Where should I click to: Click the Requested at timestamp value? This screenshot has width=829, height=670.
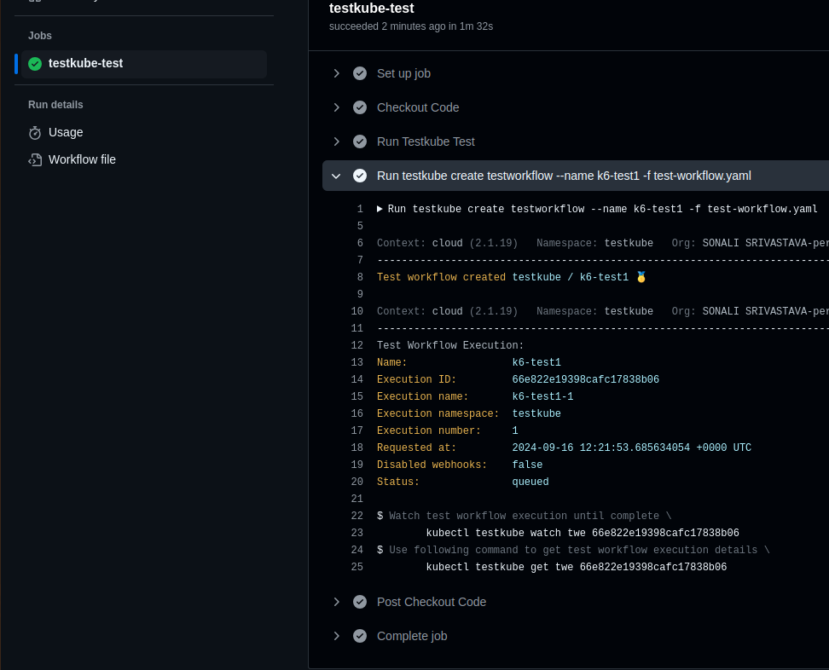631,448
